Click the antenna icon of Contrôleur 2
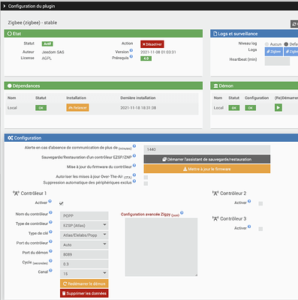Viewport: 298px width, 300px height. [215, 193]
